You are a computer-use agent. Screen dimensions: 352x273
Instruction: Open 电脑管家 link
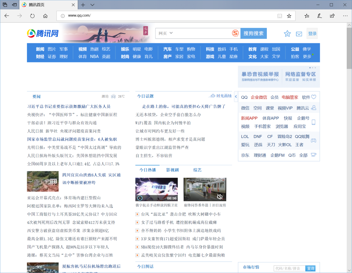pos(290,97)
